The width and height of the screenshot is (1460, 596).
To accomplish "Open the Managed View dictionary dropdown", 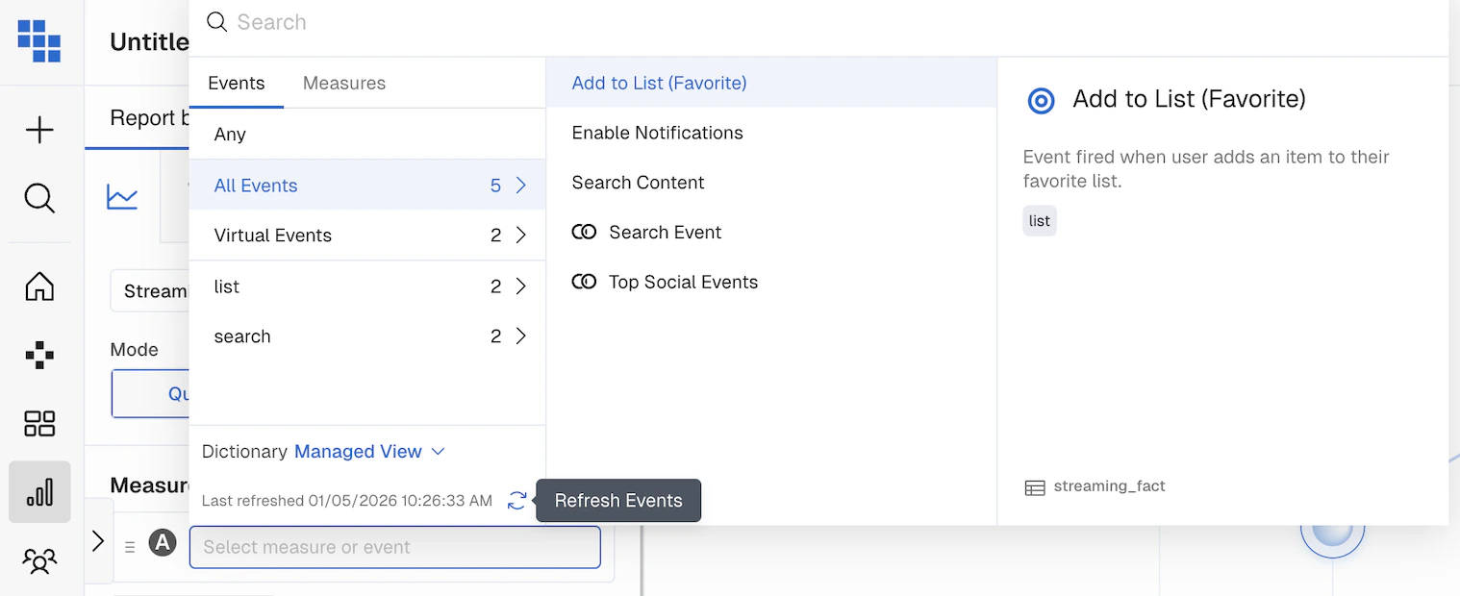I will coord(369,452).
